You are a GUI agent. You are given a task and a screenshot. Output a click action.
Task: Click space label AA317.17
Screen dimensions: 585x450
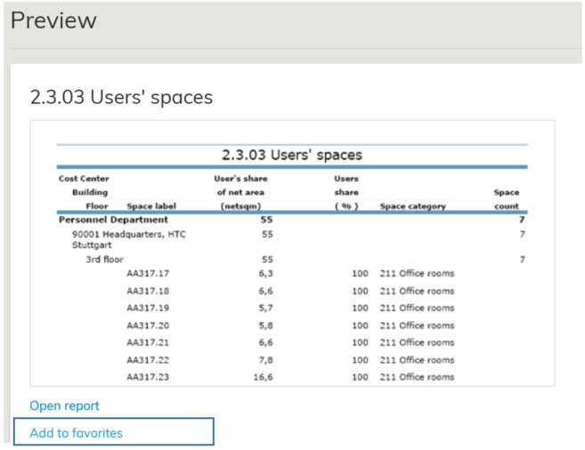[148, 274]
